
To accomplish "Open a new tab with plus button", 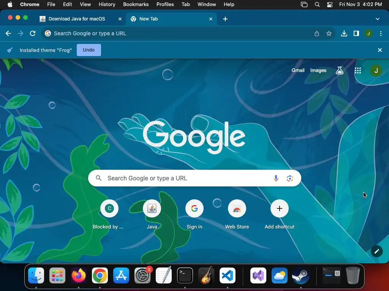I will pyautogui.click(x=225, y=19).
